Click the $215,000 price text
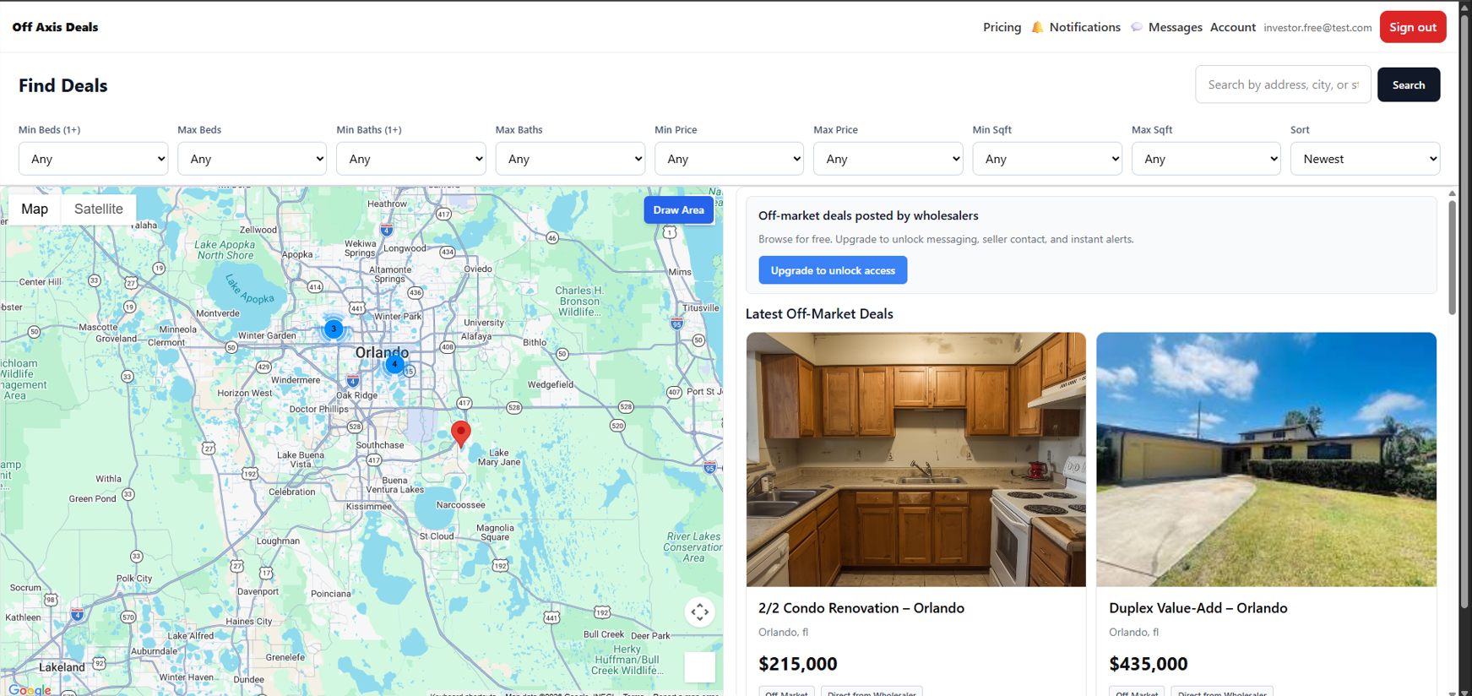 point(797,664)
